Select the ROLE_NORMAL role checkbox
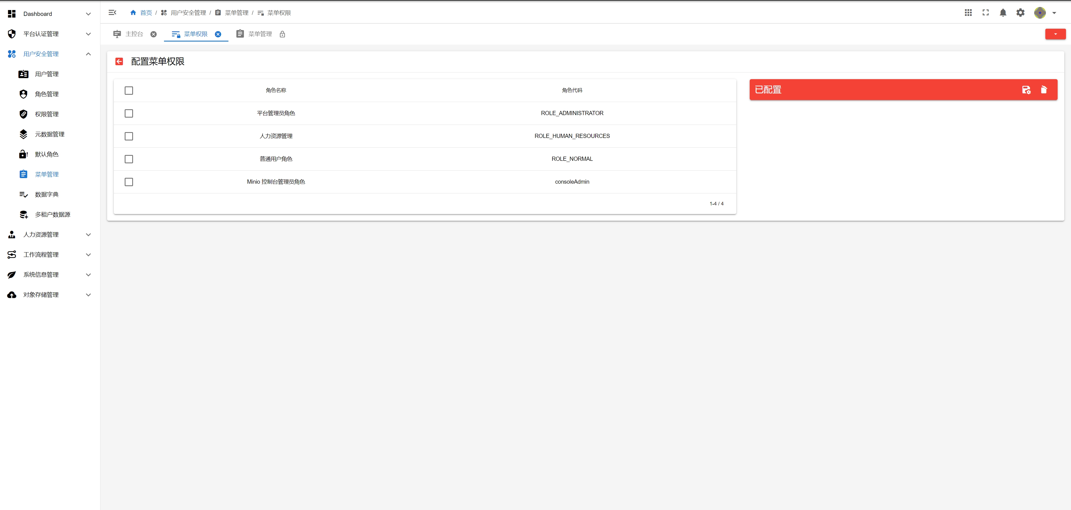 tap(129, 159)
